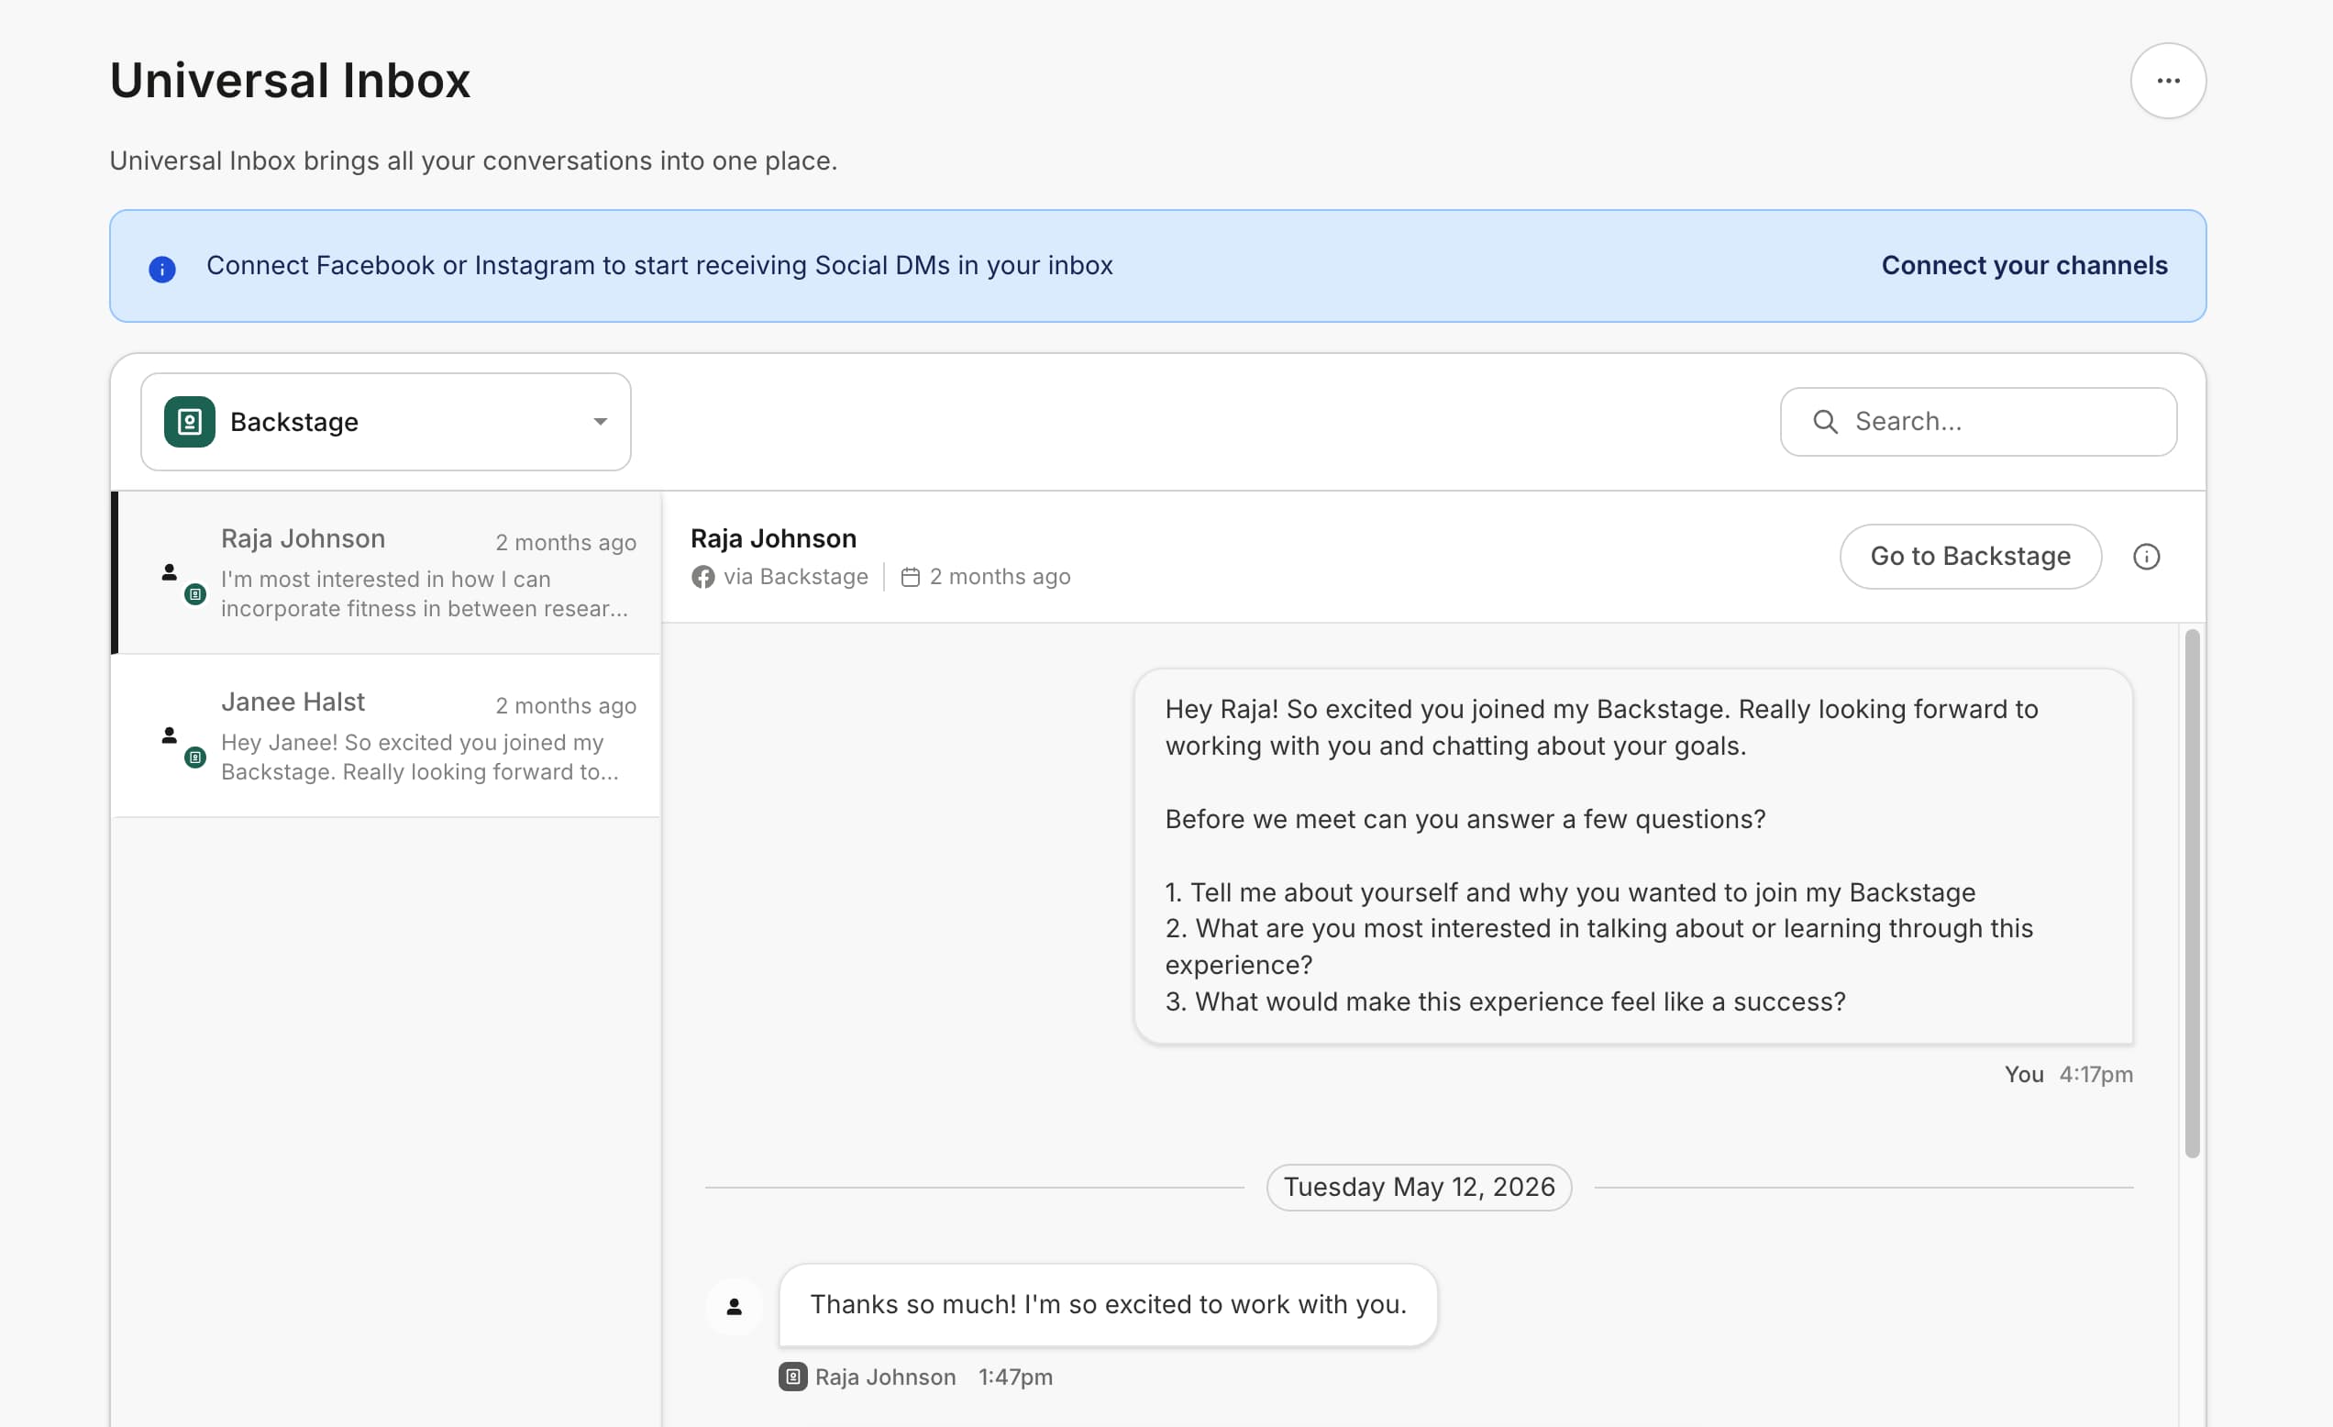Click the Facebook icon beside via Backstage

(702, 577)
